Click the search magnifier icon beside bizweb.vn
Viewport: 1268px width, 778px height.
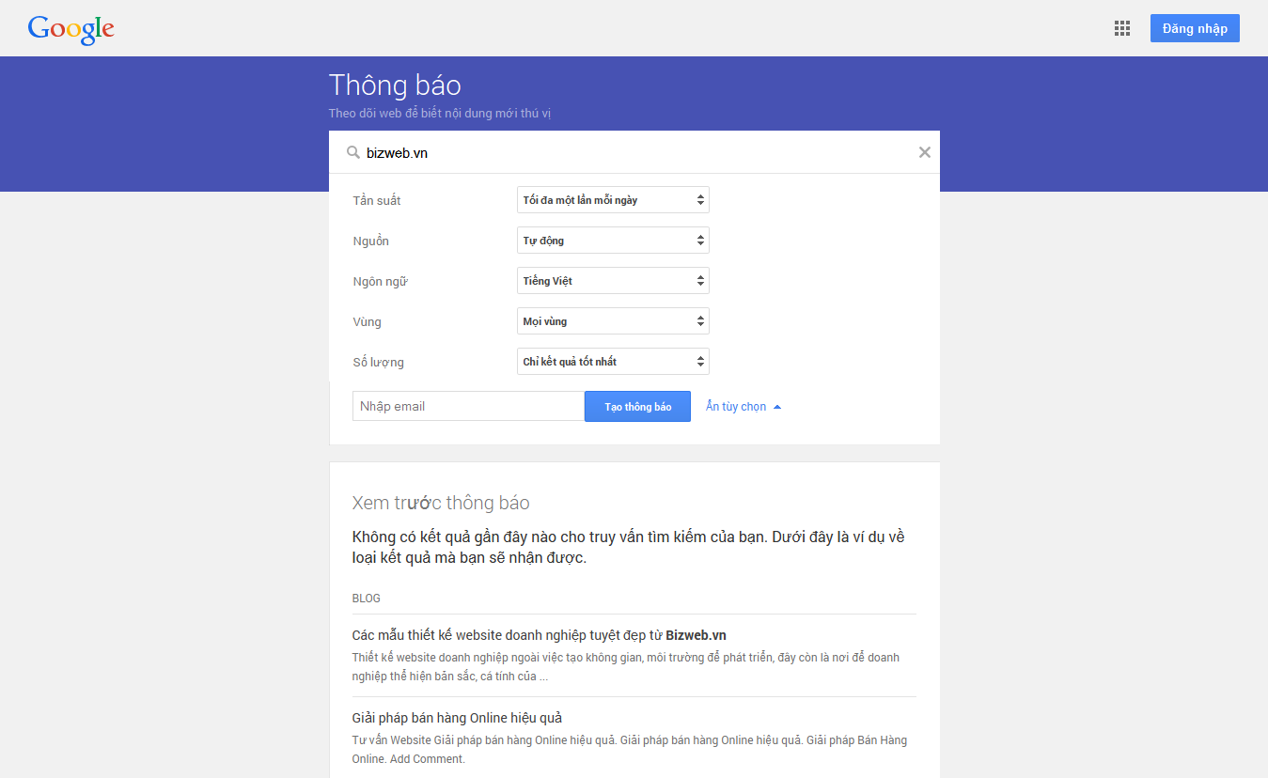353,152
